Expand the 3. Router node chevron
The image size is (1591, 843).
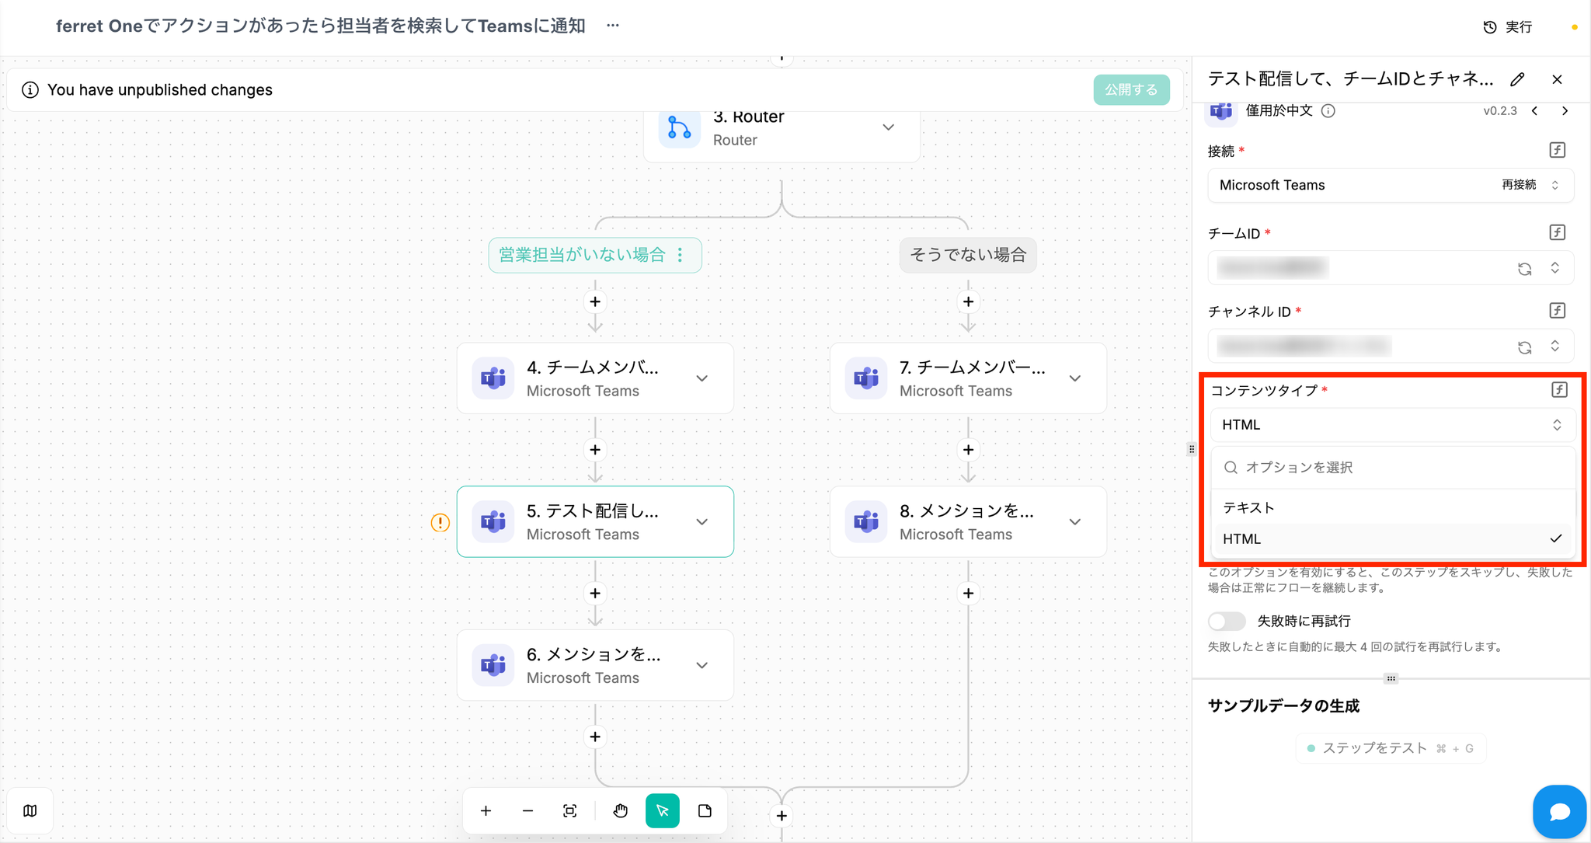point(889,127)
